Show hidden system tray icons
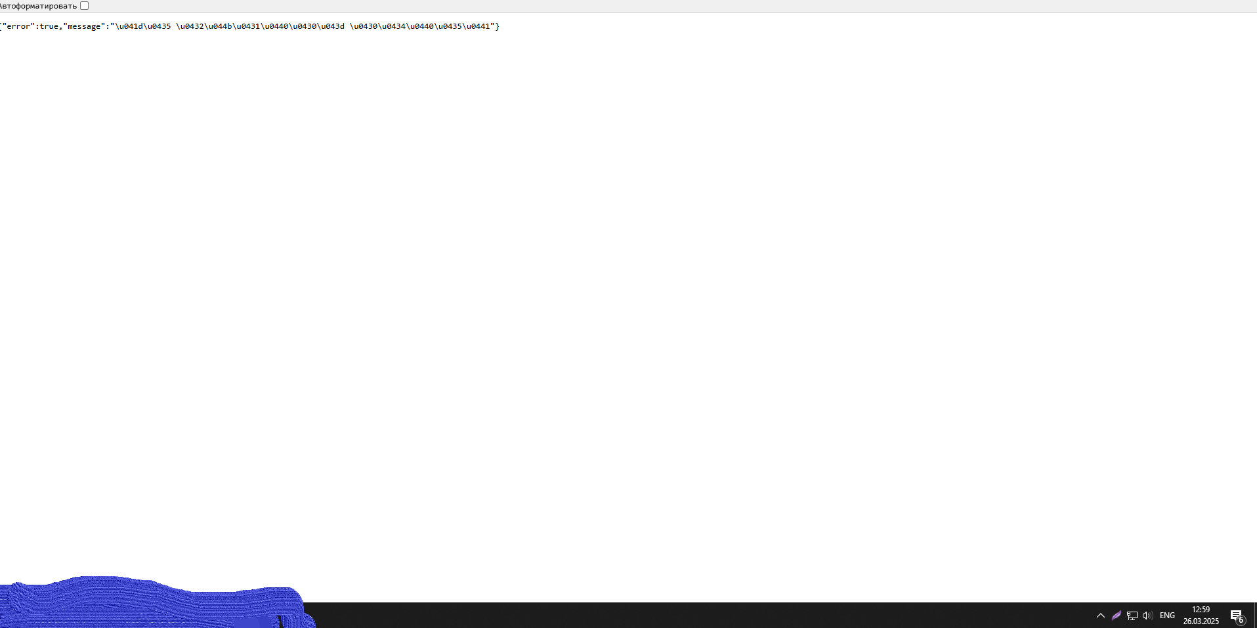The height and width of the screenshot is (628, 1257). click(1101, 616)
